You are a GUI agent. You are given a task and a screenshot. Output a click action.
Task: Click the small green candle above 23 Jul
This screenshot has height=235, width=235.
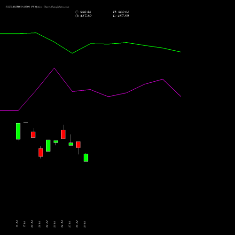click(x=56, y=141)
